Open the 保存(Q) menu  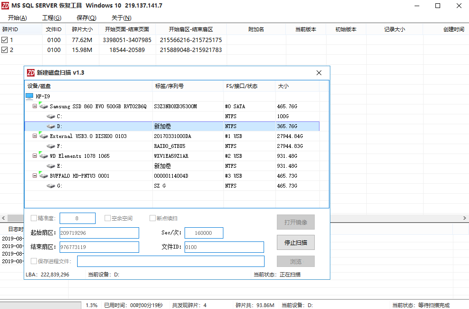86,18
